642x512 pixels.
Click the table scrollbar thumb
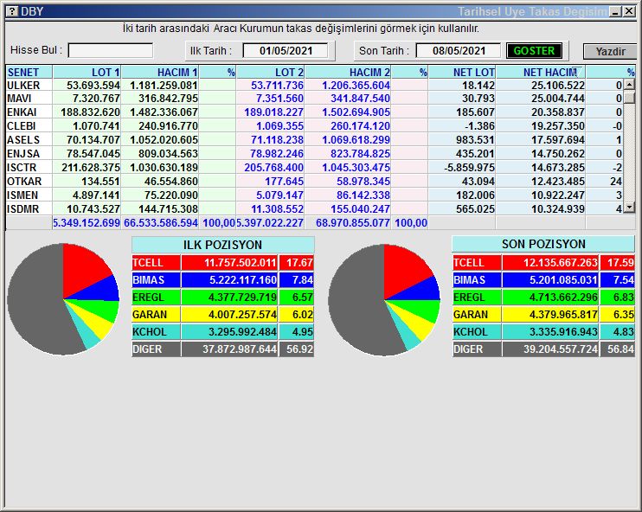click(629, 98)
